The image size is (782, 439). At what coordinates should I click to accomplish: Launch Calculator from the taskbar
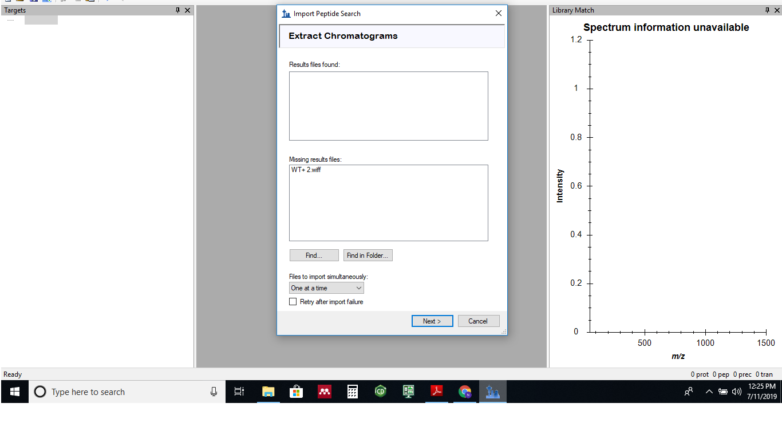pyautogui.click(x=353, y=392)
